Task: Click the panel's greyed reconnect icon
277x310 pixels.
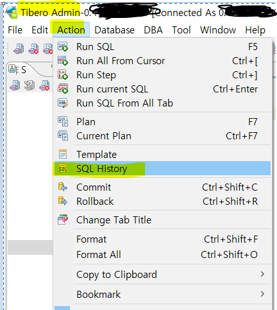Action: [29, 85]
